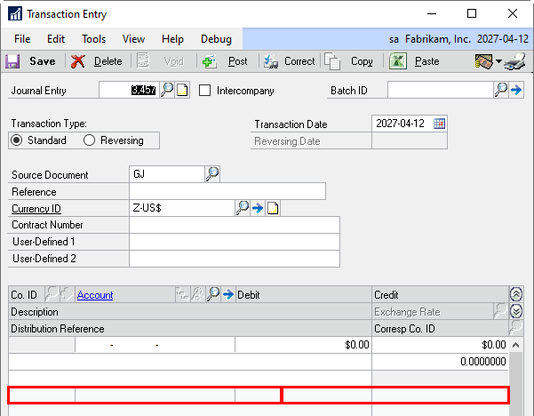Click the map toolbar icon
The width and height of the screenshot is (534, 416).
(483, 61)
